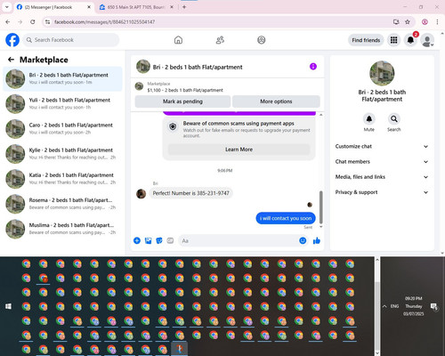
Task: Click the Facebook logo icon
Action: click(12, 40)
